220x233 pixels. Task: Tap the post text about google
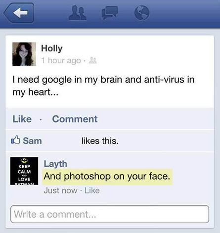pyautogui.click(x=103, y=86)
